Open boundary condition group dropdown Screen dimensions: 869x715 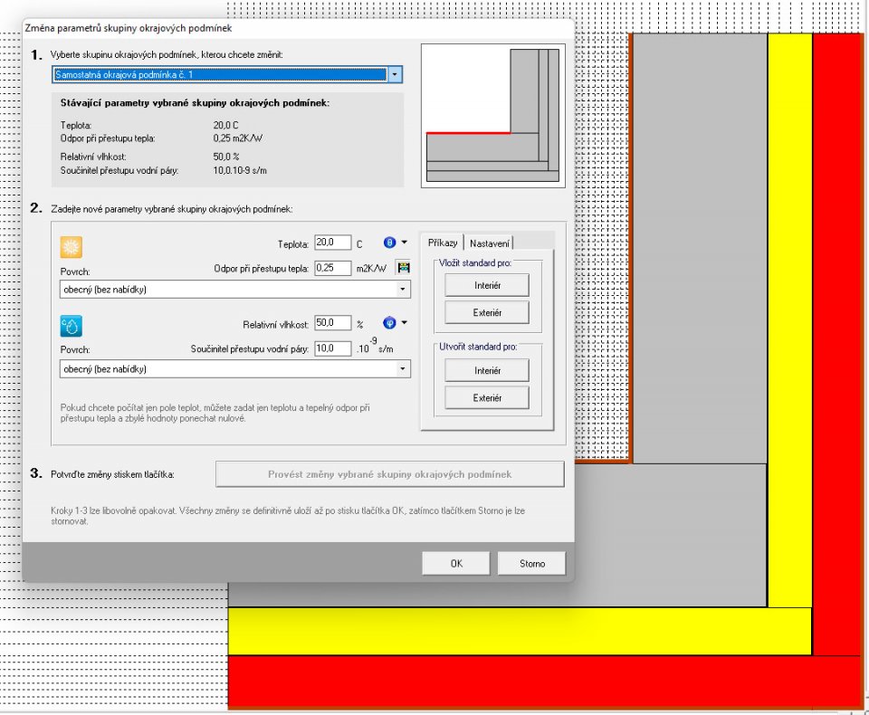(396, 74)
